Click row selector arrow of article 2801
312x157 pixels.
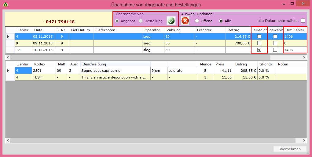tap(8, 71)
